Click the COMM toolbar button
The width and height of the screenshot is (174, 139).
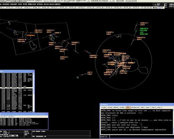(37, 1)
